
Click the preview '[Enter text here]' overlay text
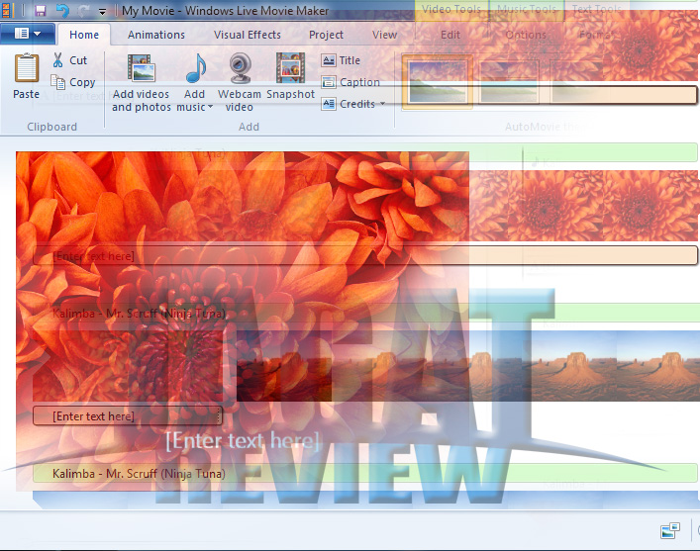tap(244, 441)
